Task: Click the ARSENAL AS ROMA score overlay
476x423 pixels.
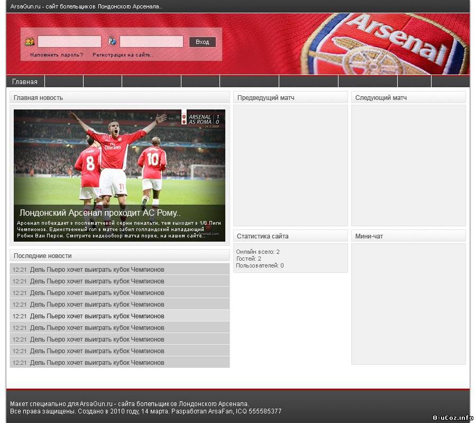Action: click(200, 119)
